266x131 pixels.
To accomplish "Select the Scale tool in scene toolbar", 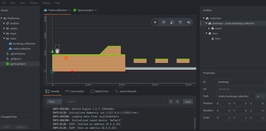I will [172, 22].
